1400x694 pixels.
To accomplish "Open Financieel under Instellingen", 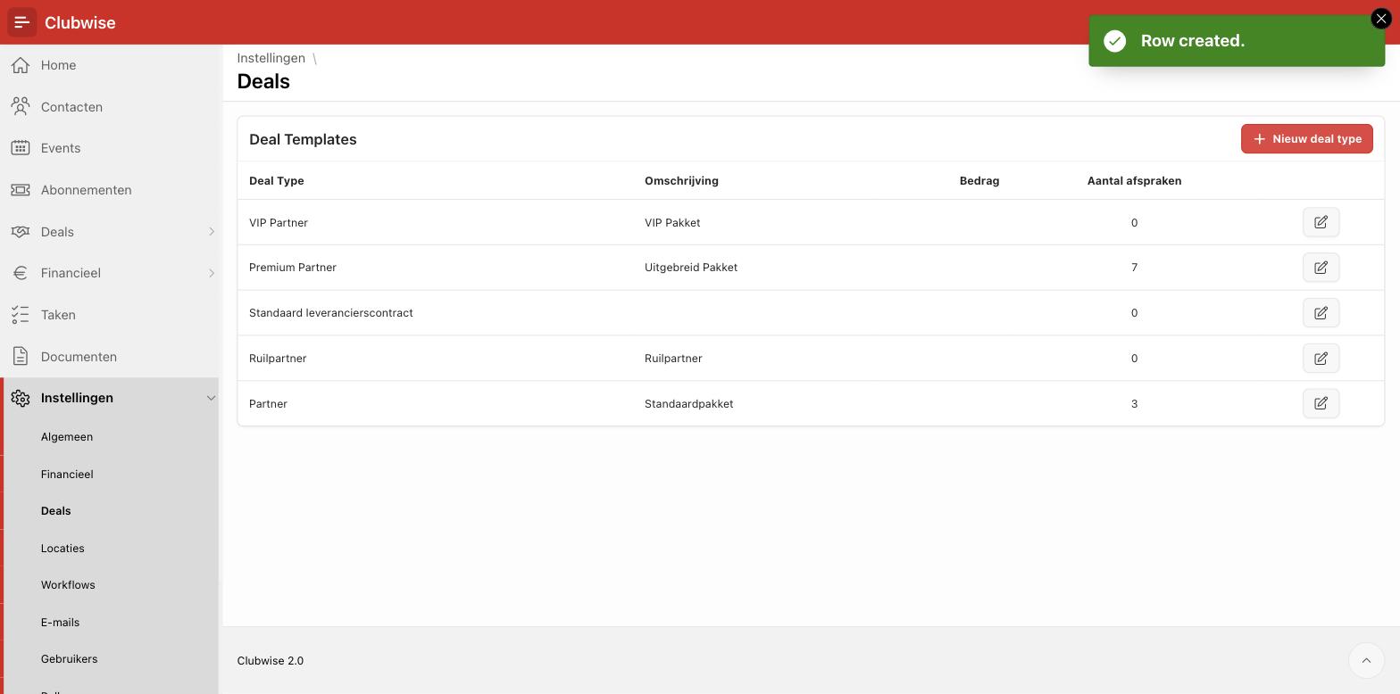I will coord(67,475).
